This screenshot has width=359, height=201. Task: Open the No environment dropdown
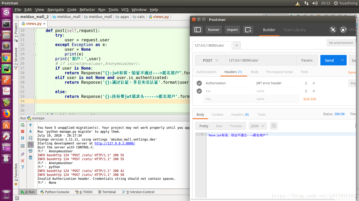point(341,43)
